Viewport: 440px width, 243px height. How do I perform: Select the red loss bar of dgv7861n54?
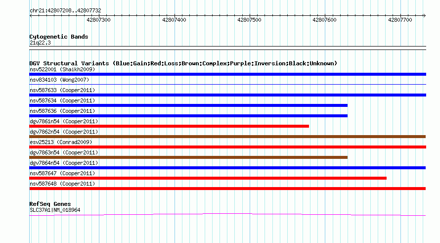[169, 126]
